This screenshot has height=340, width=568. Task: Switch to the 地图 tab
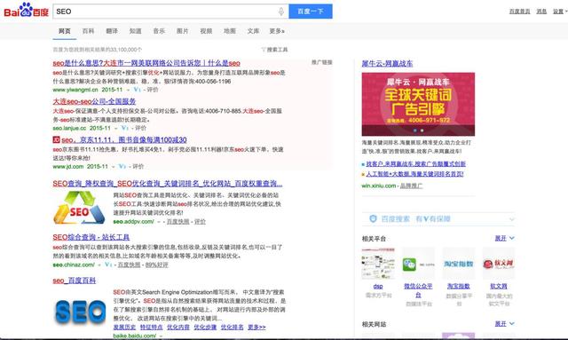229,31
